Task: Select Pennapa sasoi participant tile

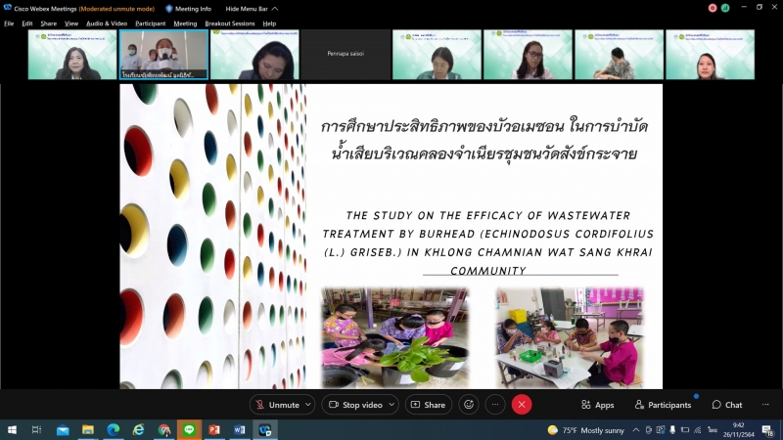Action: click(x=345, y=55)
